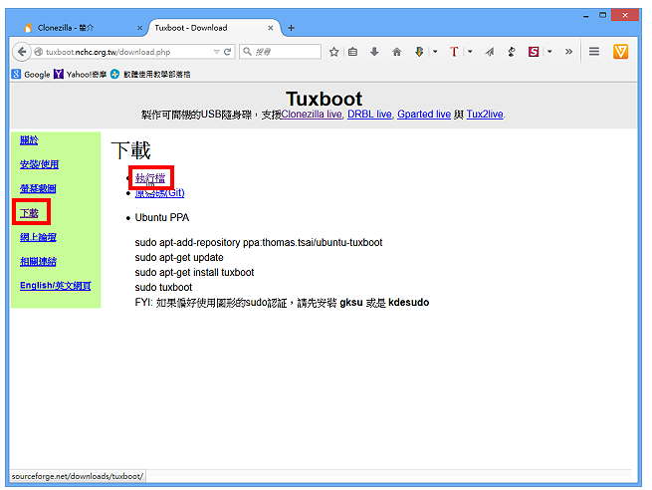Click the black extension icon left of the red S
This screenshot has height=490, width=652.
(x=512, y=52)
